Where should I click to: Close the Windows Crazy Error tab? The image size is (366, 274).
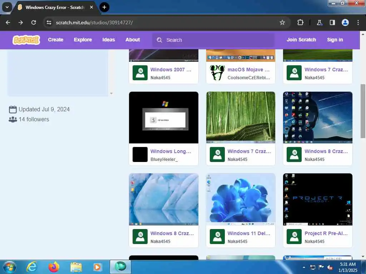[91, 7]
